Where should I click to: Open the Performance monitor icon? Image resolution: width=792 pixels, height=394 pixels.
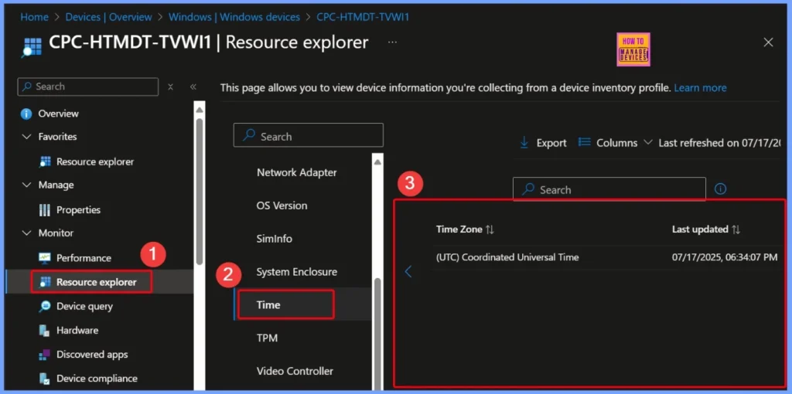[x=45, y=258]
